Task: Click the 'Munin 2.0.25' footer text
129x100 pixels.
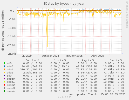Action: 65,97
